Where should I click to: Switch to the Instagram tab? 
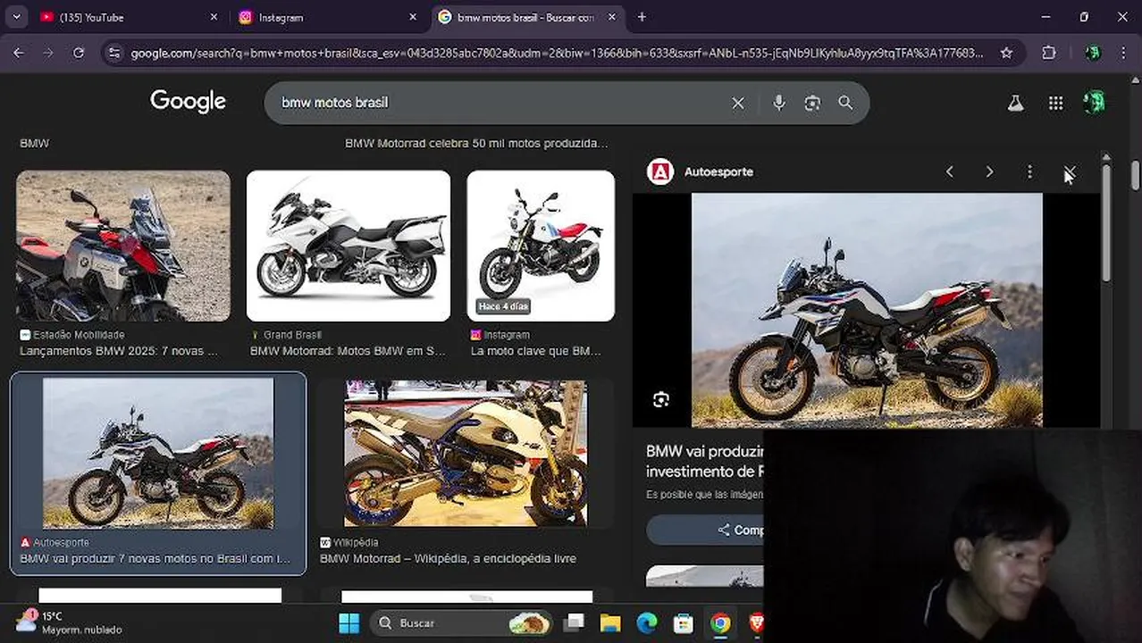325,17
